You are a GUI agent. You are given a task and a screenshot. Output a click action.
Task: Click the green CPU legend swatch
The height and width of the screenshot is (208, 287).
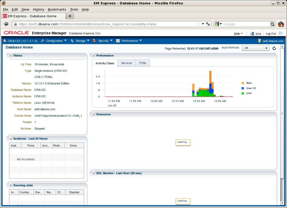pos(242,93)
